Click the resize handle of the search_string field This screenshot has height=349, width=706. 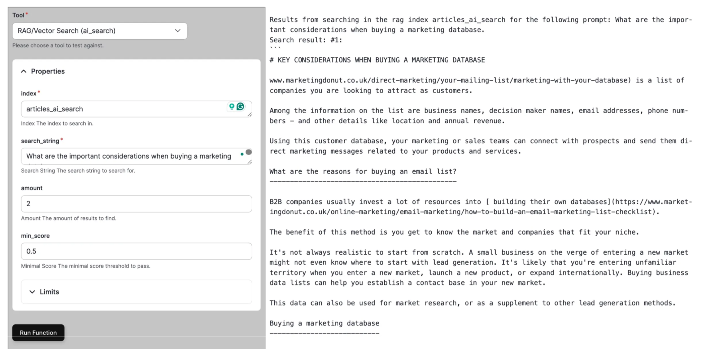(250, 163)
